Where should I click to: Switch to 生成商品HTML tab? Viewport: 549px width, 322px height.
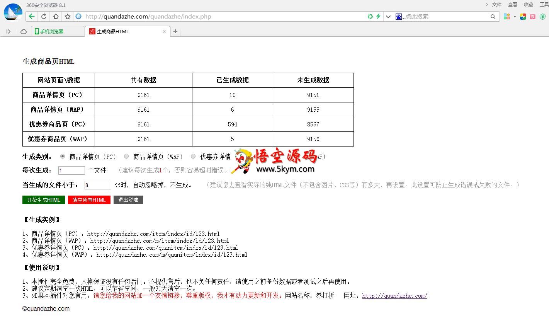127,32
